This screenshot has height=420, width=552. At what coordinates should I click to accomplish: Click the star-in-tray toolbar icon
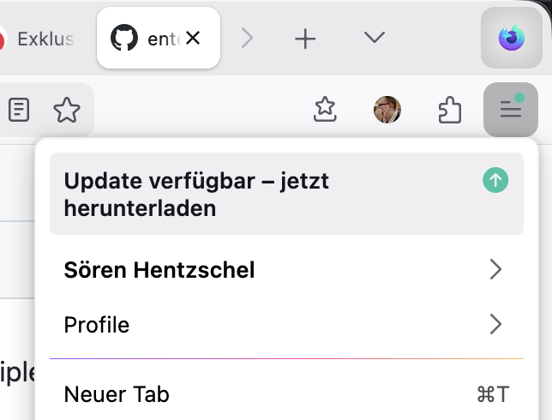pos(325,110)
